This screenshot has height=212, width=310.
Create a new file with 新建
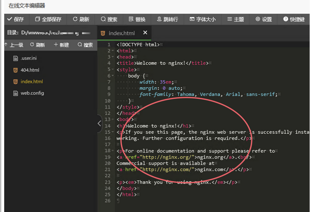tap(61, 45)
